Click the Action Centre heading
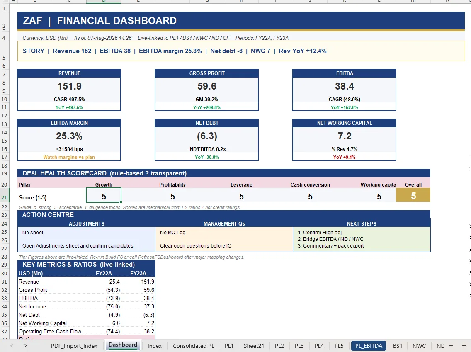 (x=48, y=215)
